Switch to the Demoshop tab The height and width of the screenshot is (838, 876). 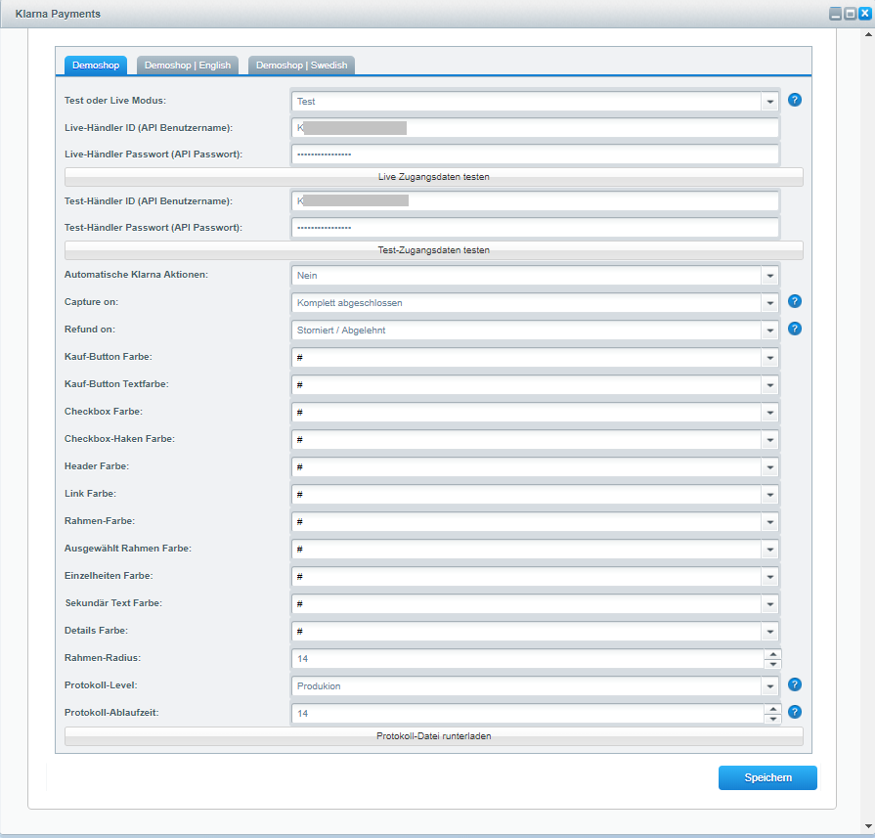pos(96,66)
